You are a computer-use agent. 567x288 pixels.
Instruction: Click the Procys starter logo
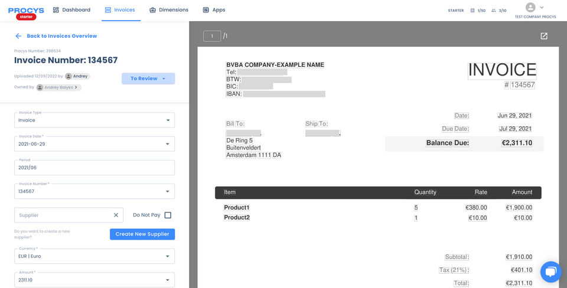tap(26, 13)
